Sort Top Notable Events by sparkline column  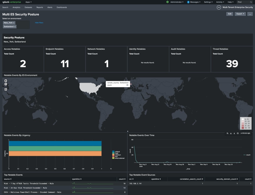click(77, 179)
